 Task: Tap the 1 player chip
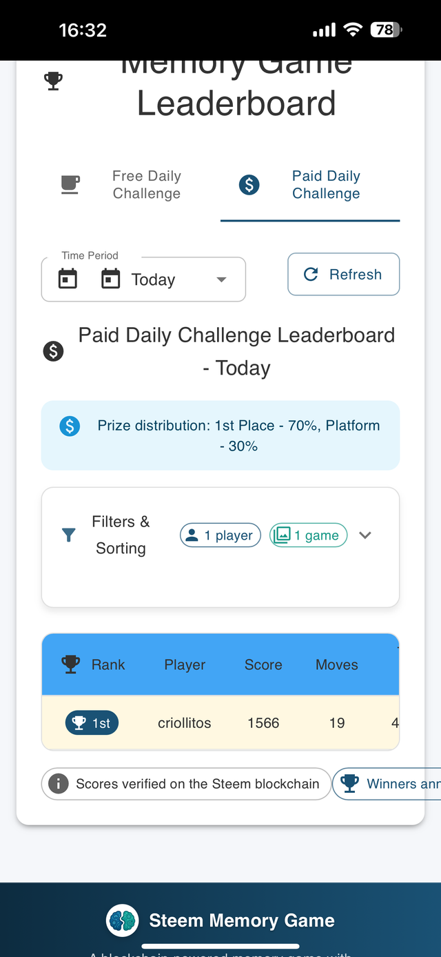click(220, 535)
